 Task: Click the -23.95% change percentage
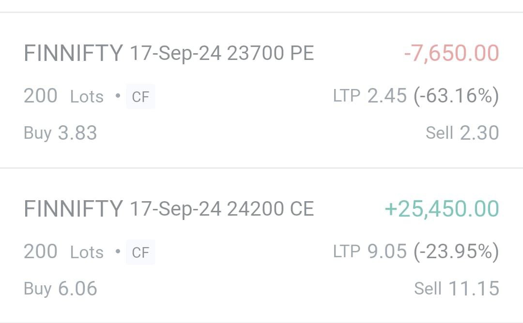[456, 252]
